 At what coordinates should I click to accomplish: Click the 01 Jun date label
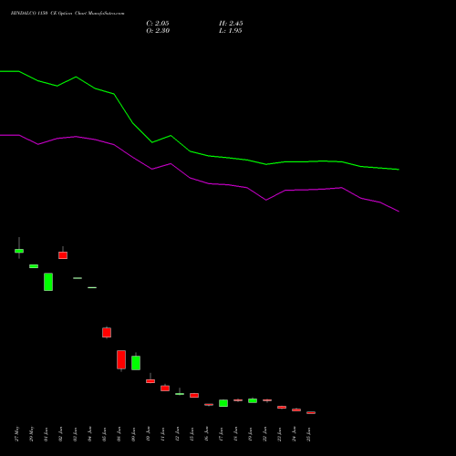click(x=47, y=434)
